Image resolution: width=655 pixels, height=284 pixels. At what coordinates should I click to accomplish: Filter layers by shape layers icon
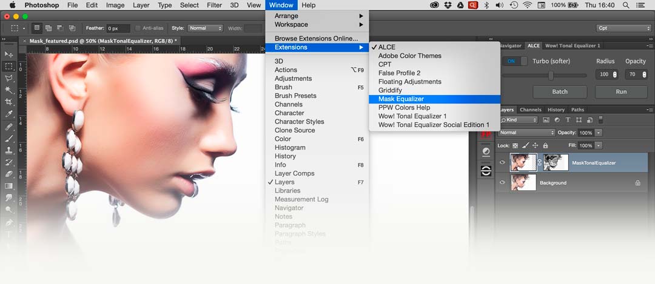(x=579, y=120)
